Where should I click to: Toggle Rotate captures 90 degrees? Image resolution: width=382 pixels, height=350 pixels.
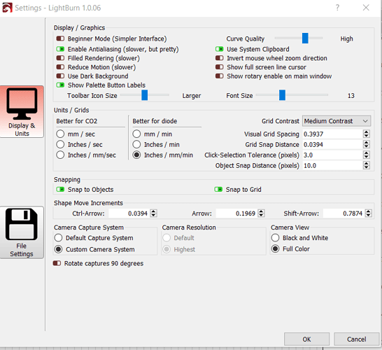coord(57,263)
